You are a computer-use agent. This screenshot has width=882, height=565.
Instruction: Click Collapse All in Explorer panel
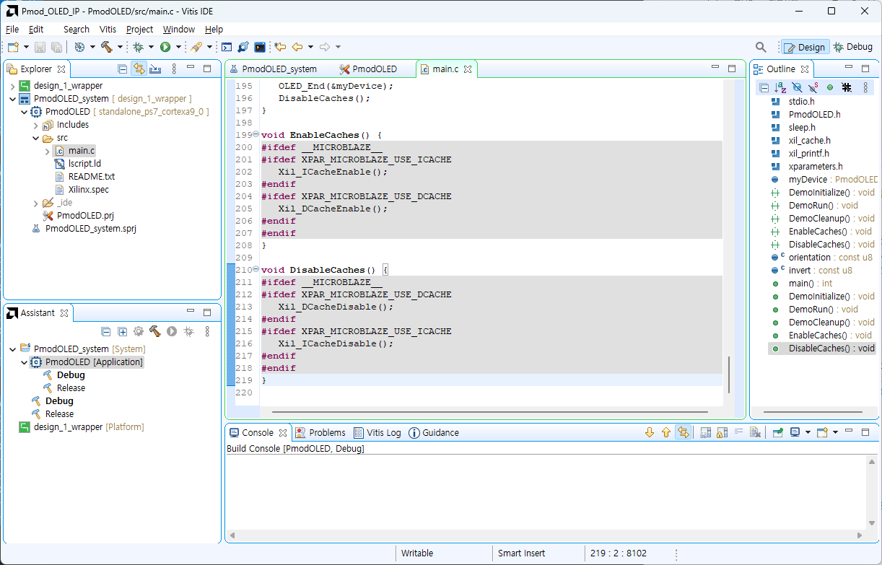(123, 69)
